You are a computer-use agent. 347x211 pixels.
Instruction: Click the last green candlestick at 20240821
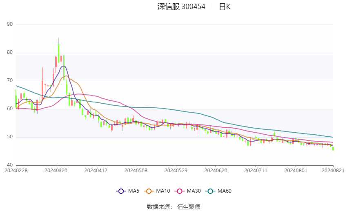click(333, 149)
